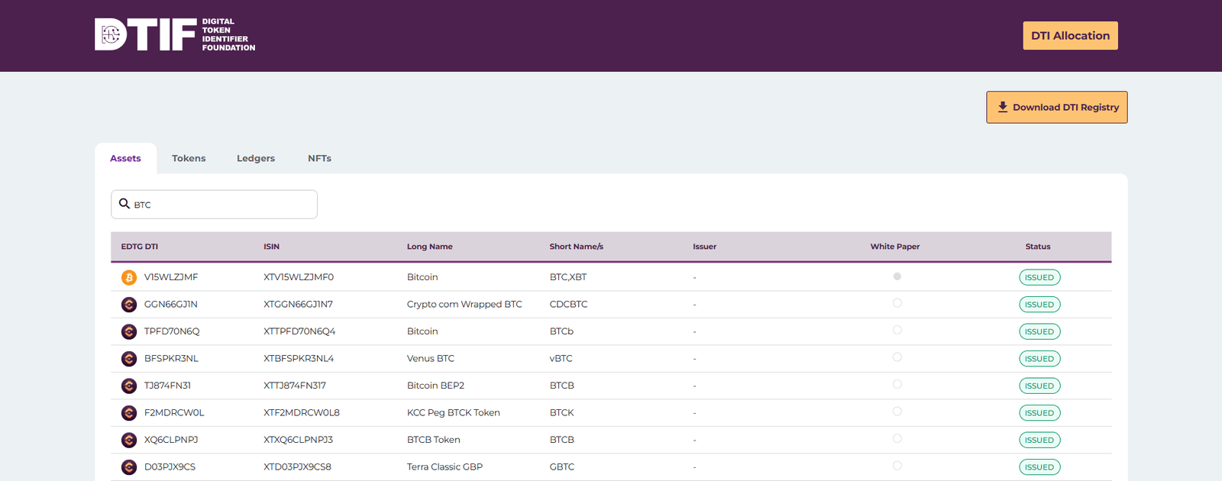The height and width of the screenshot is (481, 1222).
Task: Switch to the NFTs tab
Action: point(319,158)
